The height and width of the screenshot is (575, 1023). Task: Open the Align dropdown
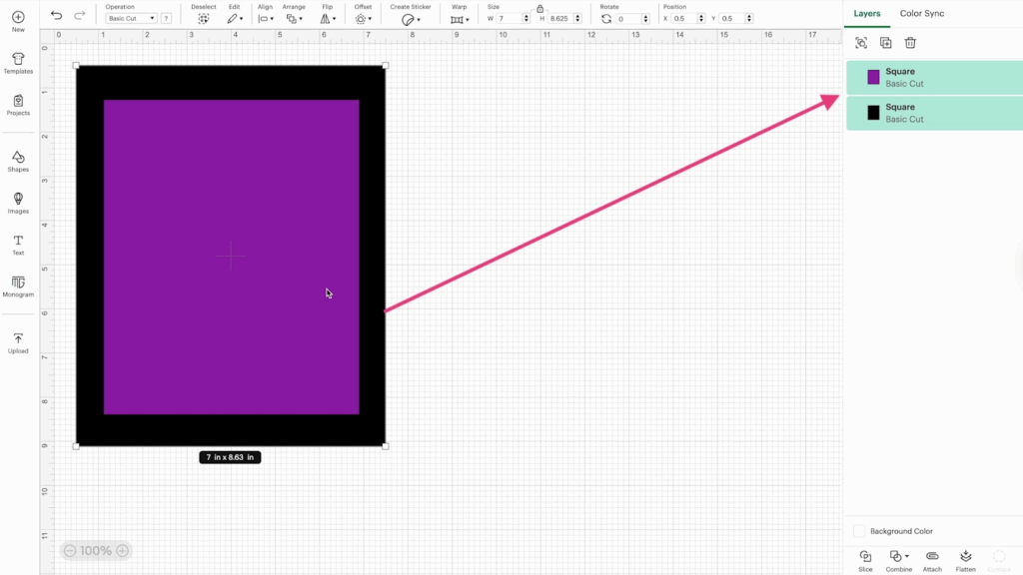[x=266, y=19]
